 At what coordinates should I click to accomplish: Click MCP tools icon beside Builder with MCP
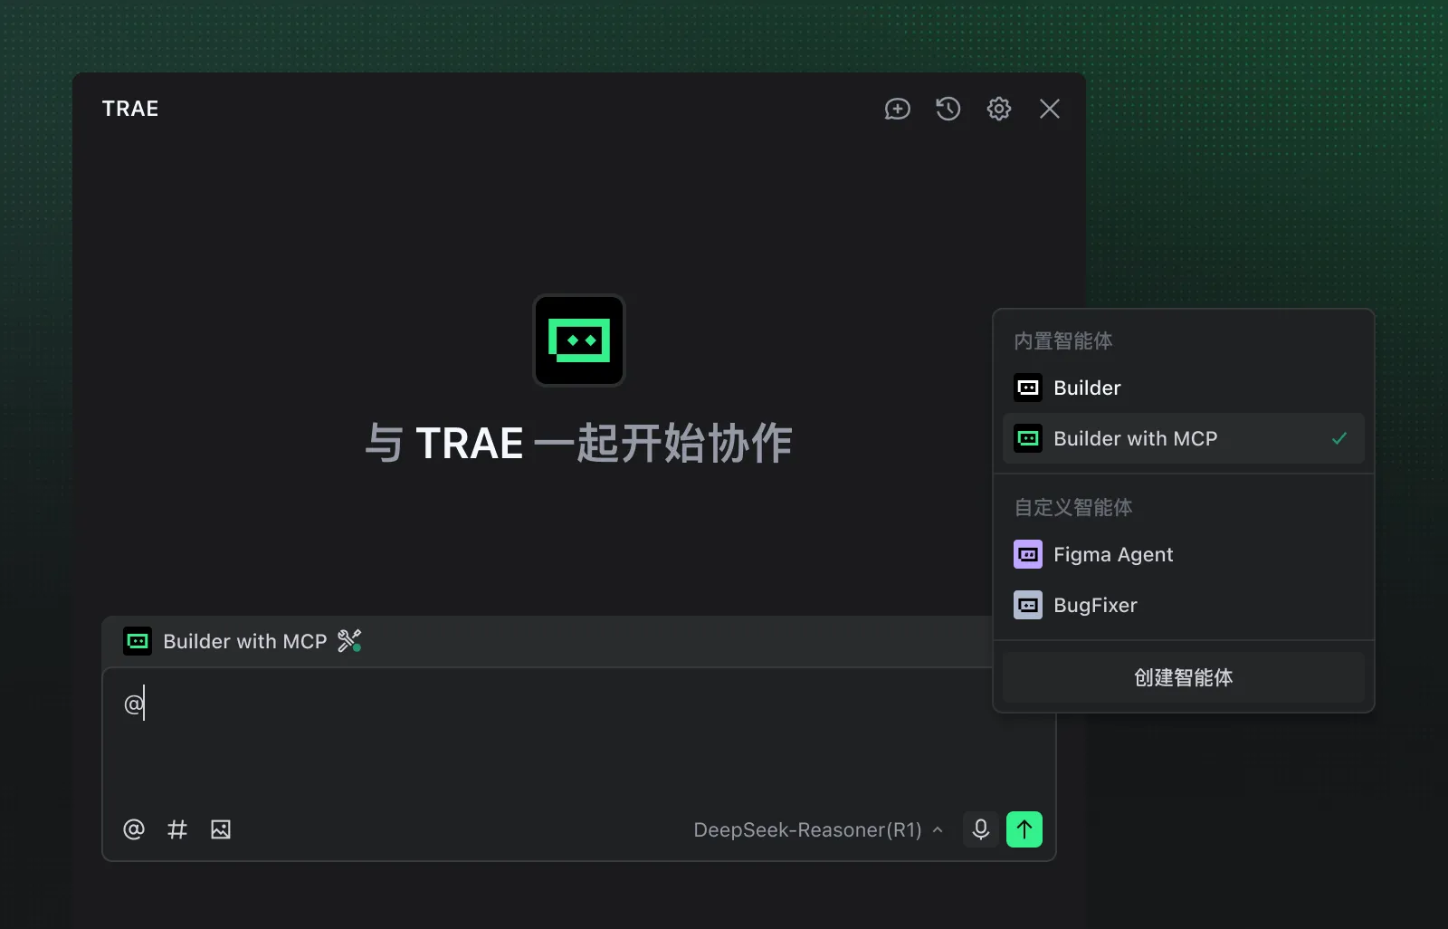click(349, 641)
